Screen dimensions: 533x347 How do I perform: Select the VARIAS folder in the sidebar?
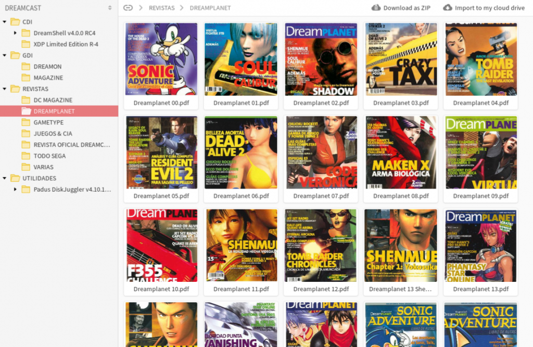click(44, 167)
